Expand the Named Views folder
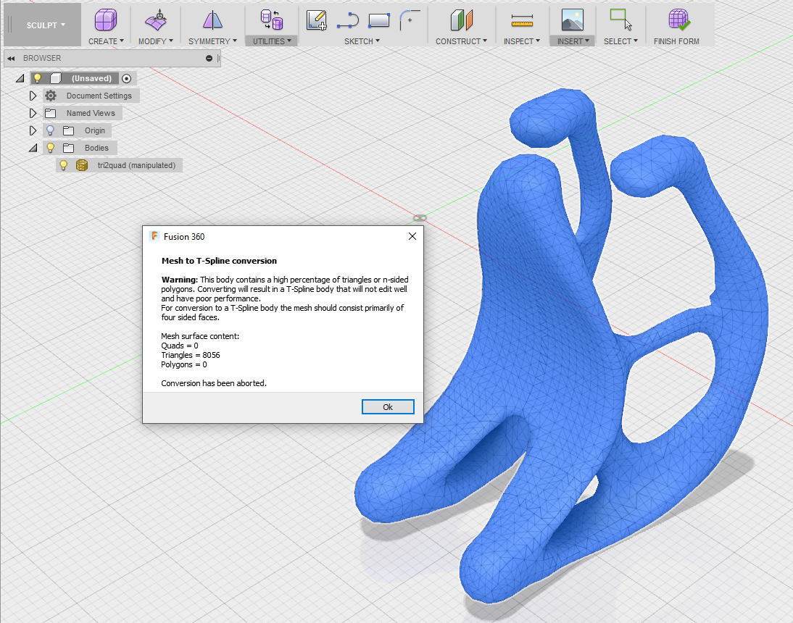This screenshot has width=793, height=623. coord(33,112)
